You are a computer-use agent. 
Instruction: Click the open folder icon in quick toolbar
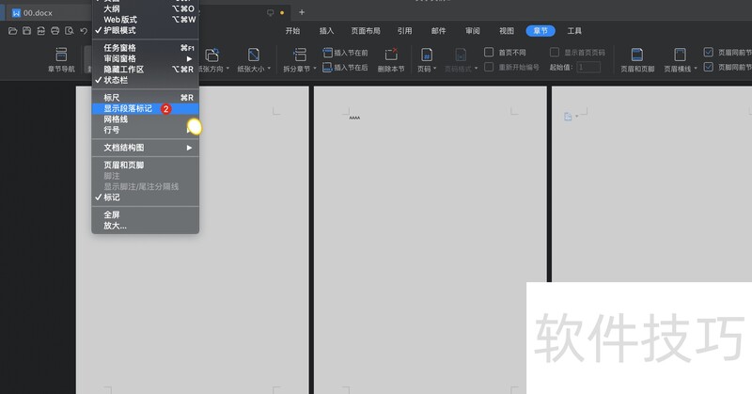click(x=12, y=31)
